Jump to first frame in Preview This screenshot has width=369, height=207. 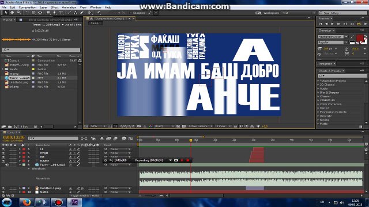[321, 24]
